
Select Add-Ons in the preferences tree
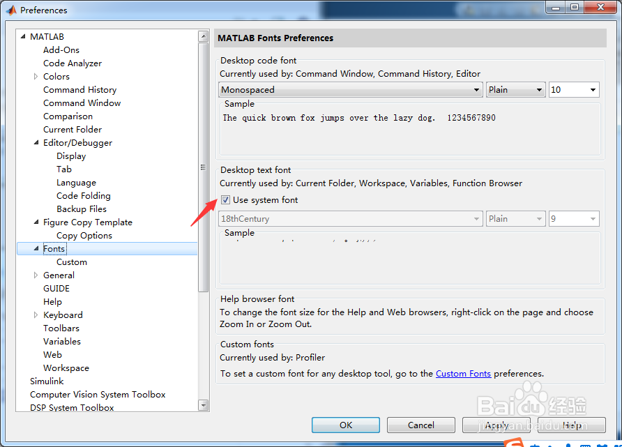tap(61, 50)
